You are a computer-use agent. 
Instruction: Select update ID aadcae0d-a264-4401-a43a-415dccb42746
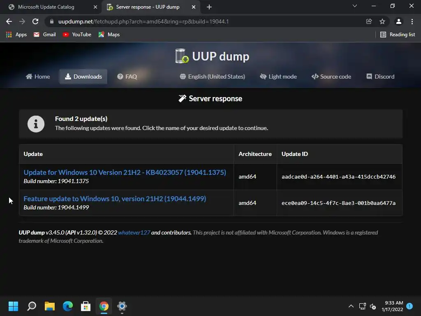click(338, 177)
